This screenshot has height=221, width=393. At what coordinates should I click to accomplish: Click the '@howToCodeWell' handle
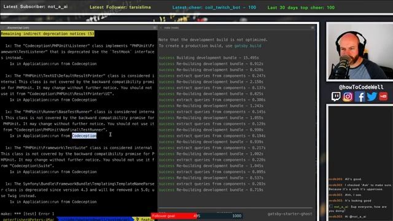[x=361, y=87]
